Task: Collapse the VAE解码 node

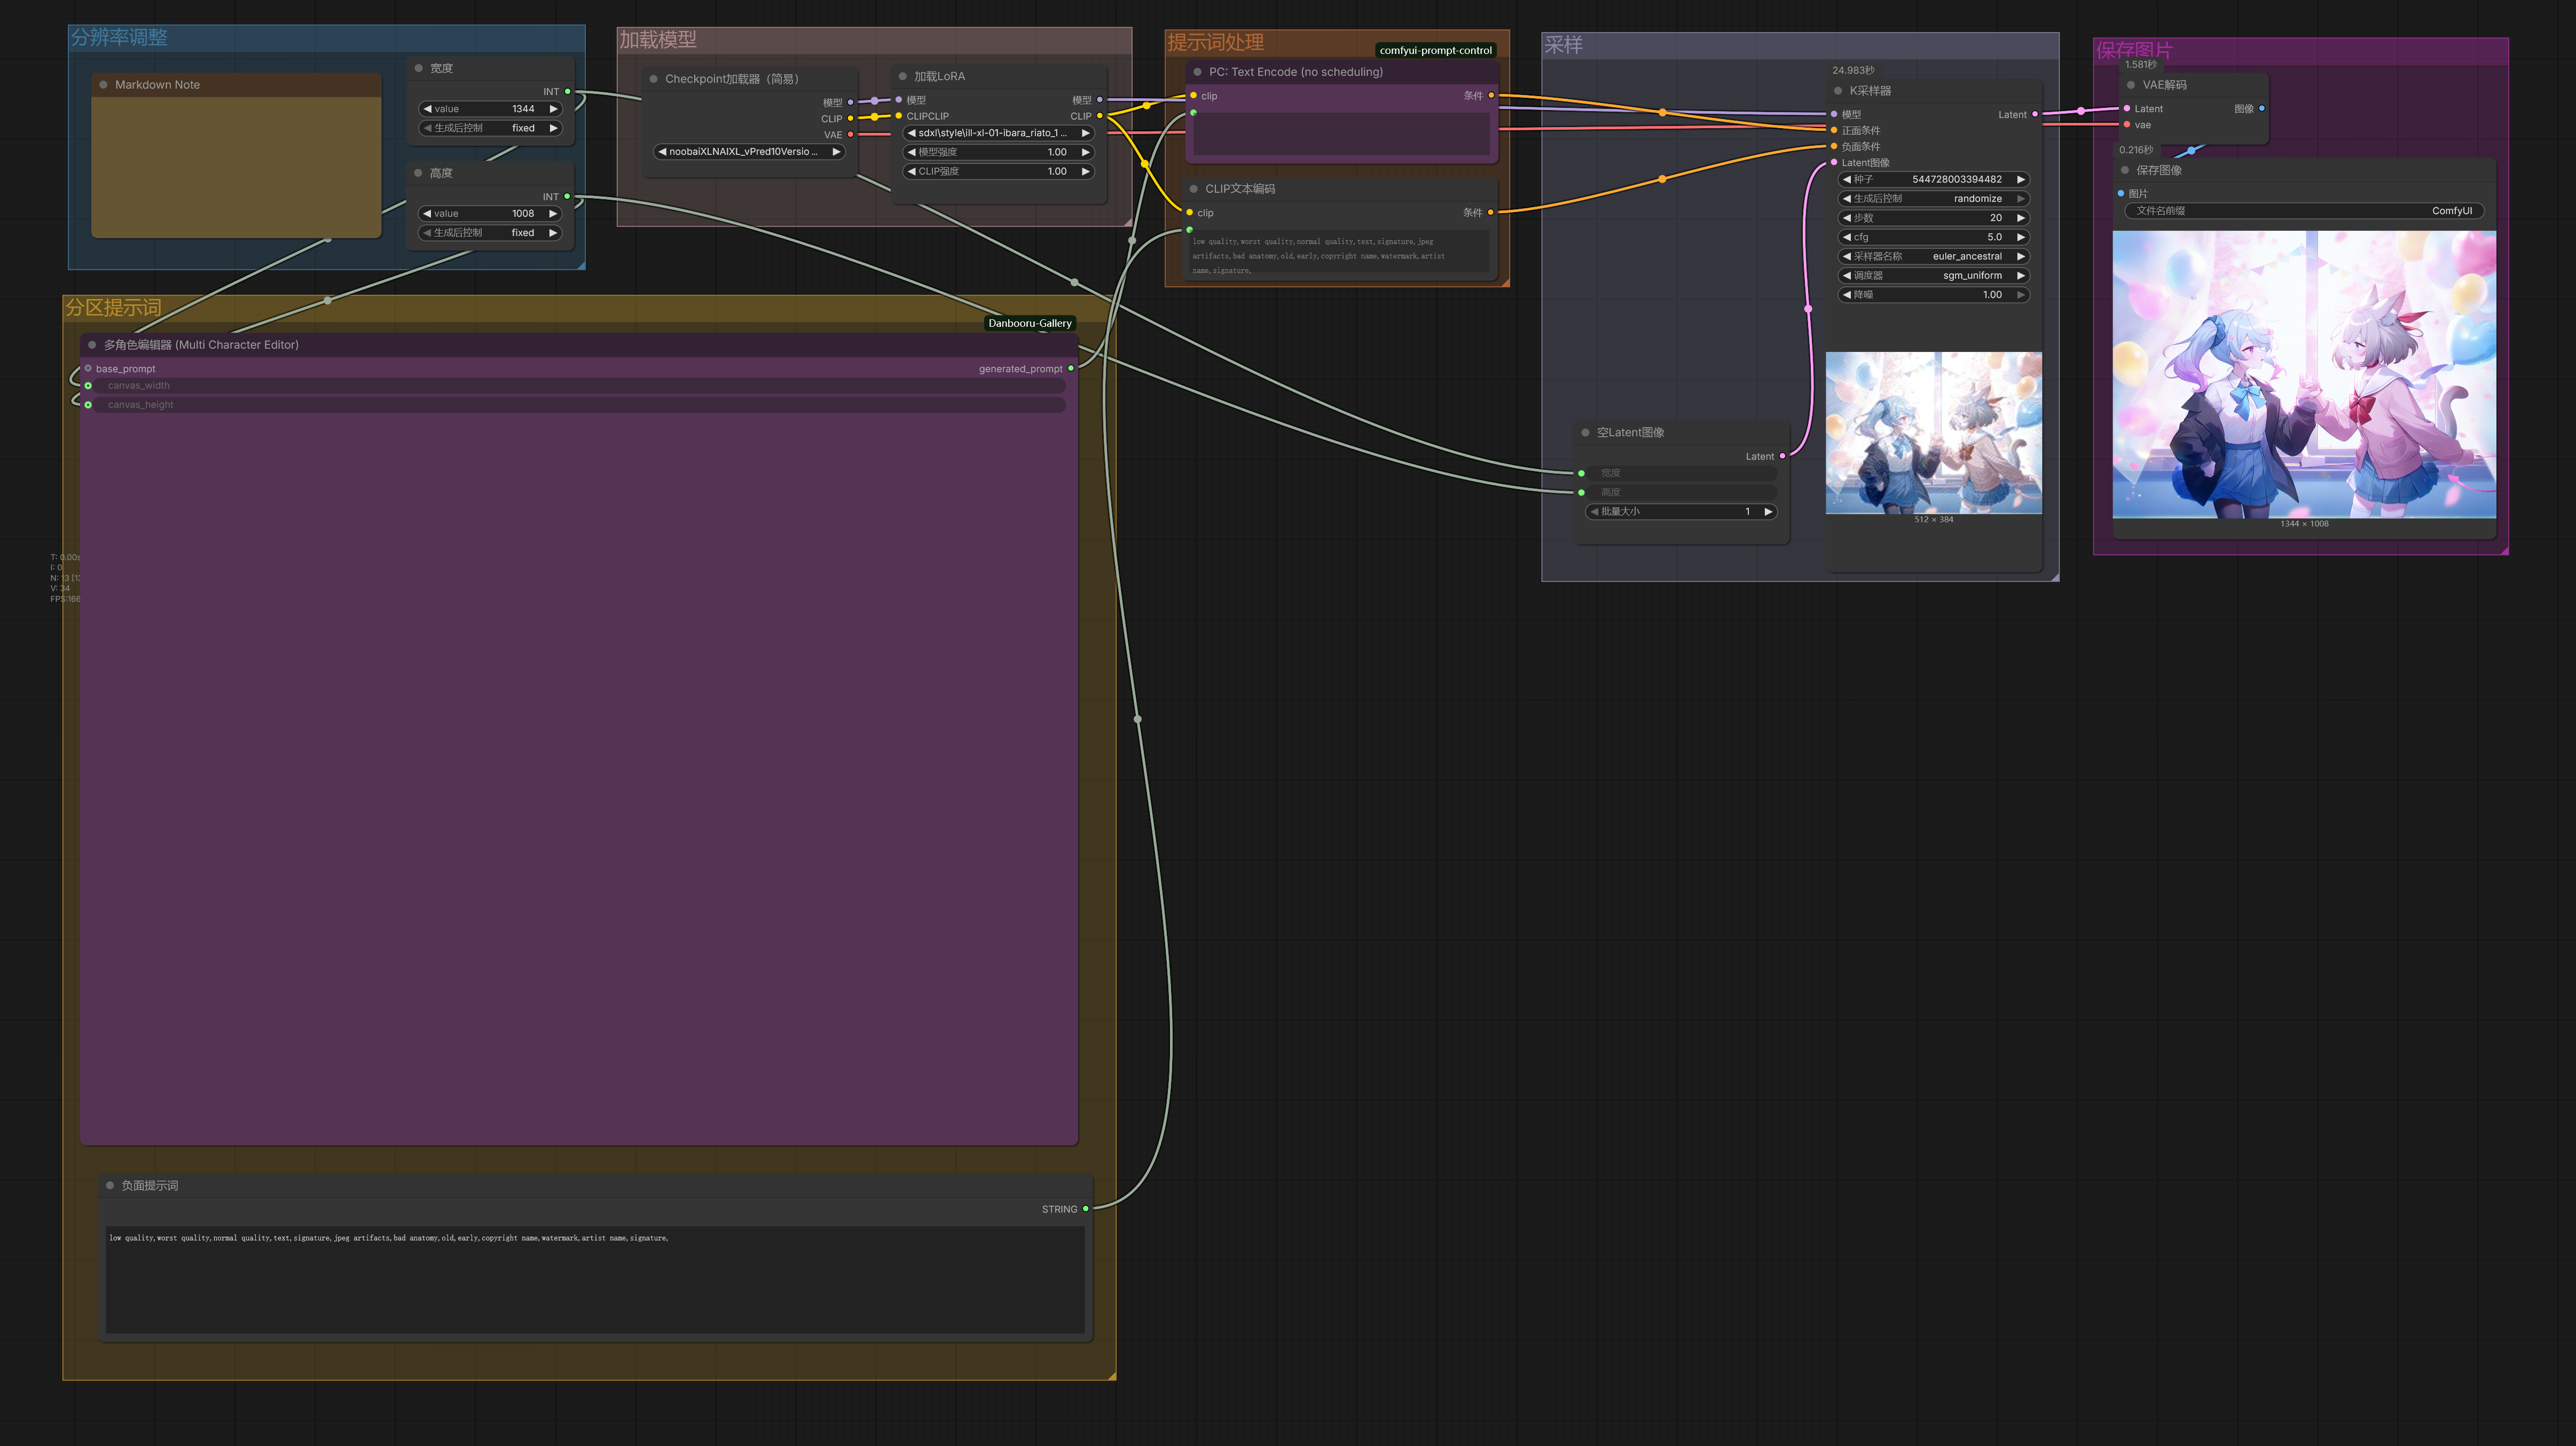Action: (x=2132, y=85)
